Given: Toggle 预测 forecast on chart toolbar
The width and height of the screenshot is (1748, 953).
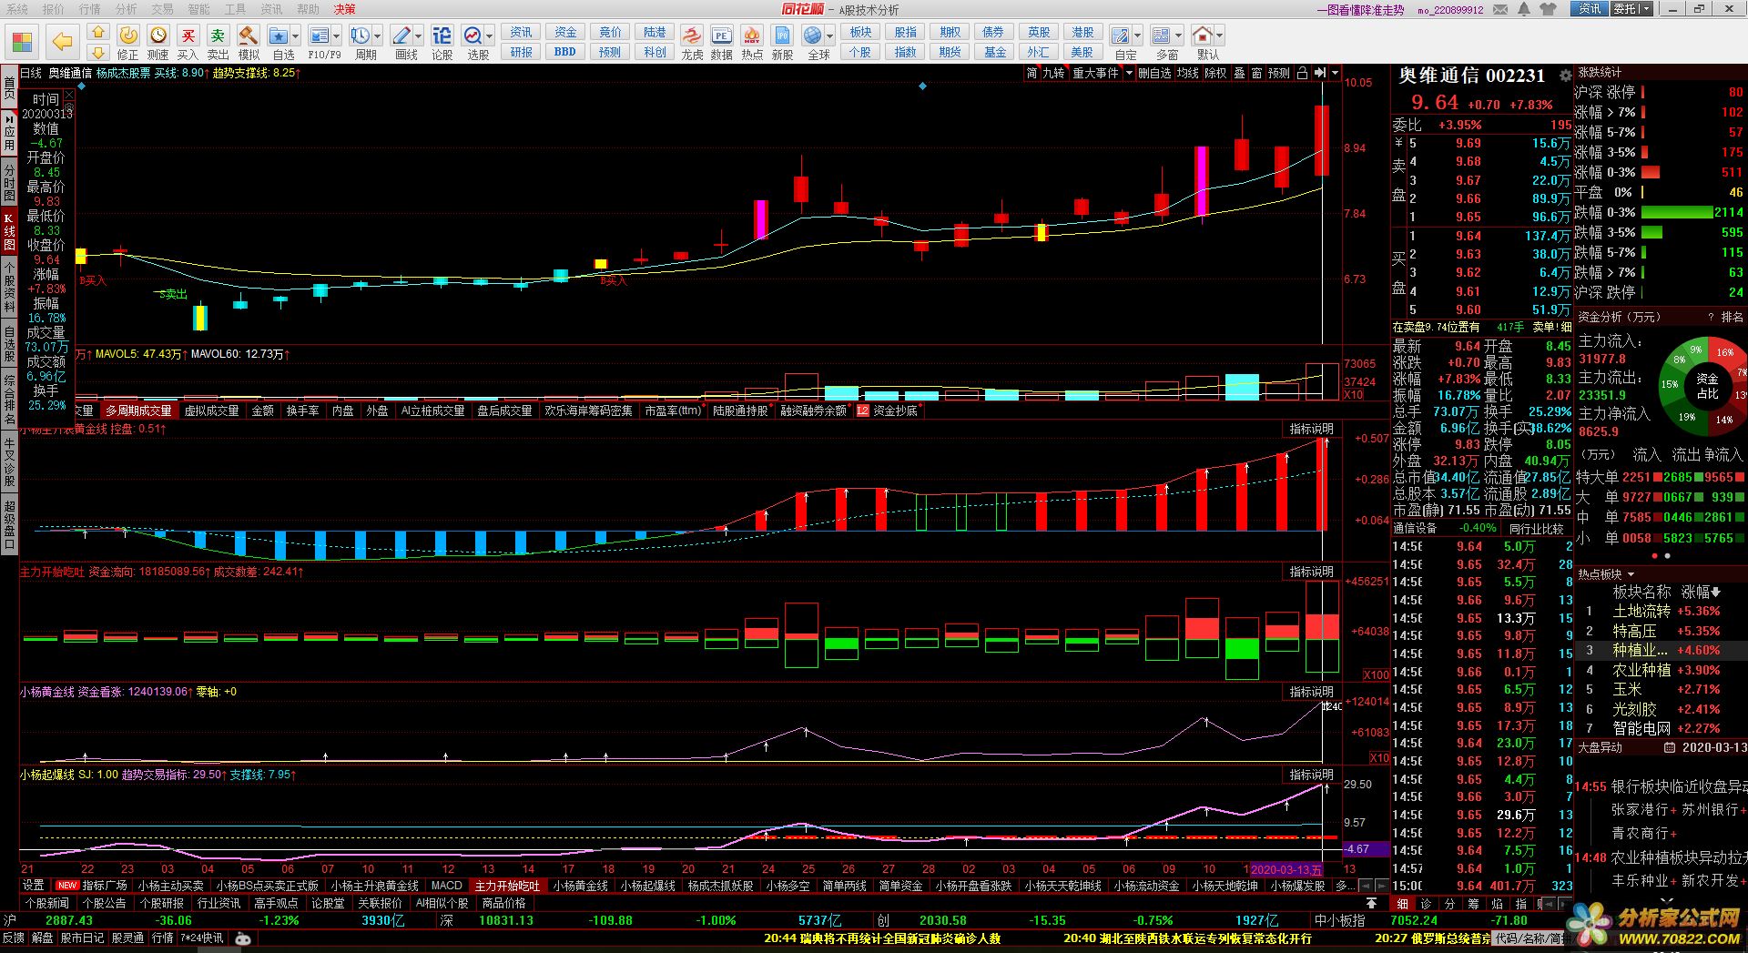Looking at the screenshot, I should 1279,73.
